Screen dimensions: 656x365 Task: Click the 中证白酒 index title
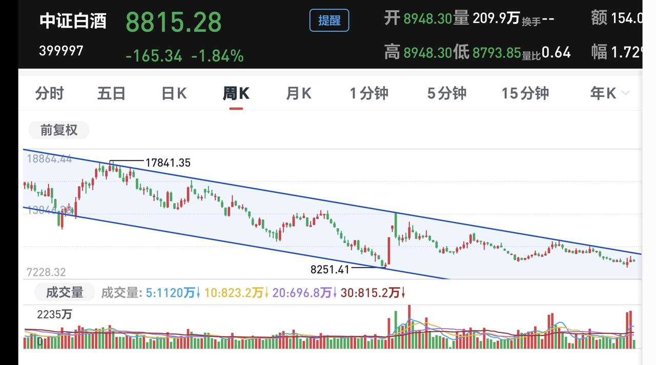tap(73, 21)
